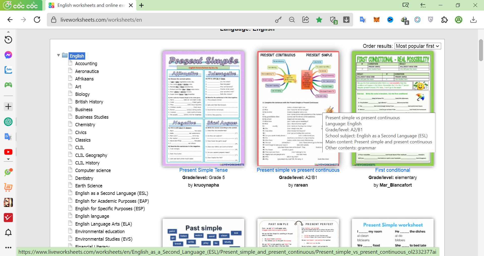
Task: Open YouTube from the sidebar
Action: tap(8, 152)
